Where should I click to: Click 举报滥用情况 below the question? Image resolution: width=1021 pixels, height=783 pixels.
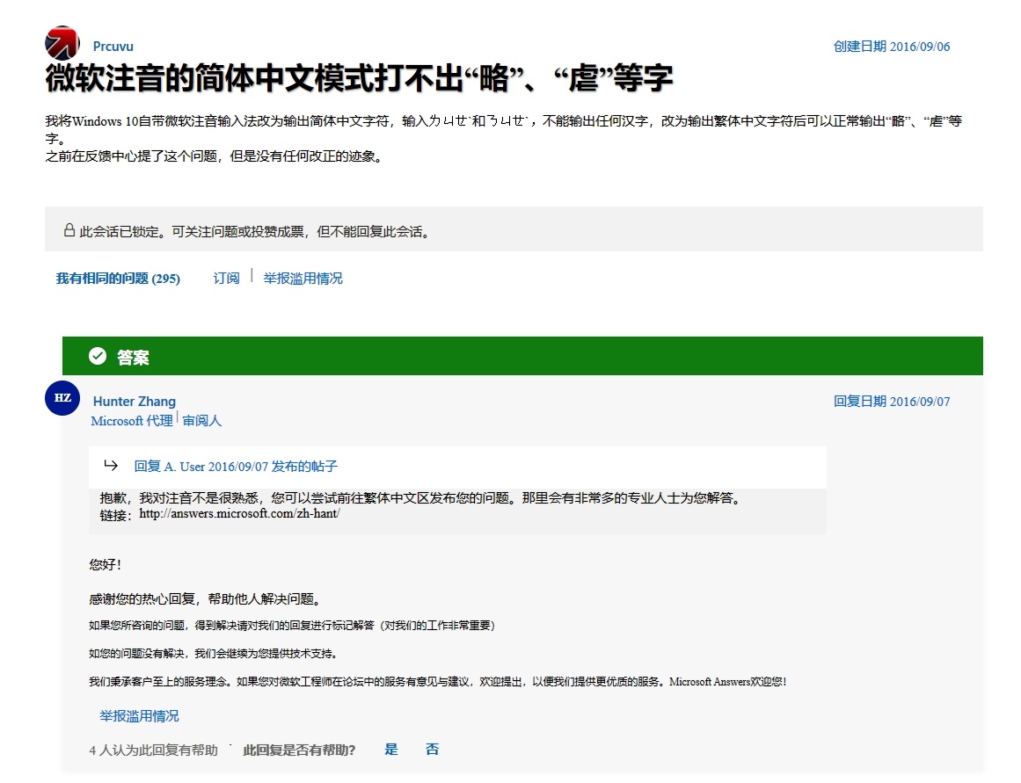click(x=303, y=278)
